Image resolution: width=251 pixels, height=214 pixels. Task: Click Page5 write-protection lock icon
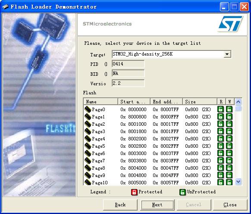point(229,146)
